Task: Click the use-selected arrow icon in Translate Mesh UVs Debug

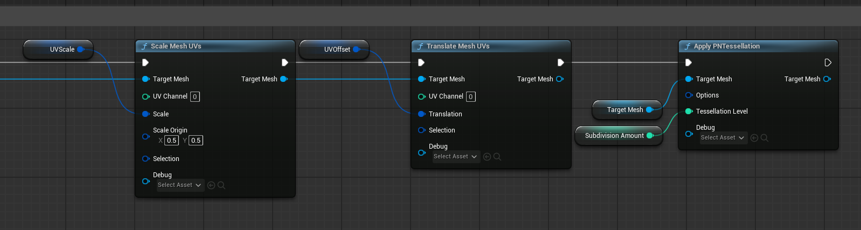Action: 487,157
